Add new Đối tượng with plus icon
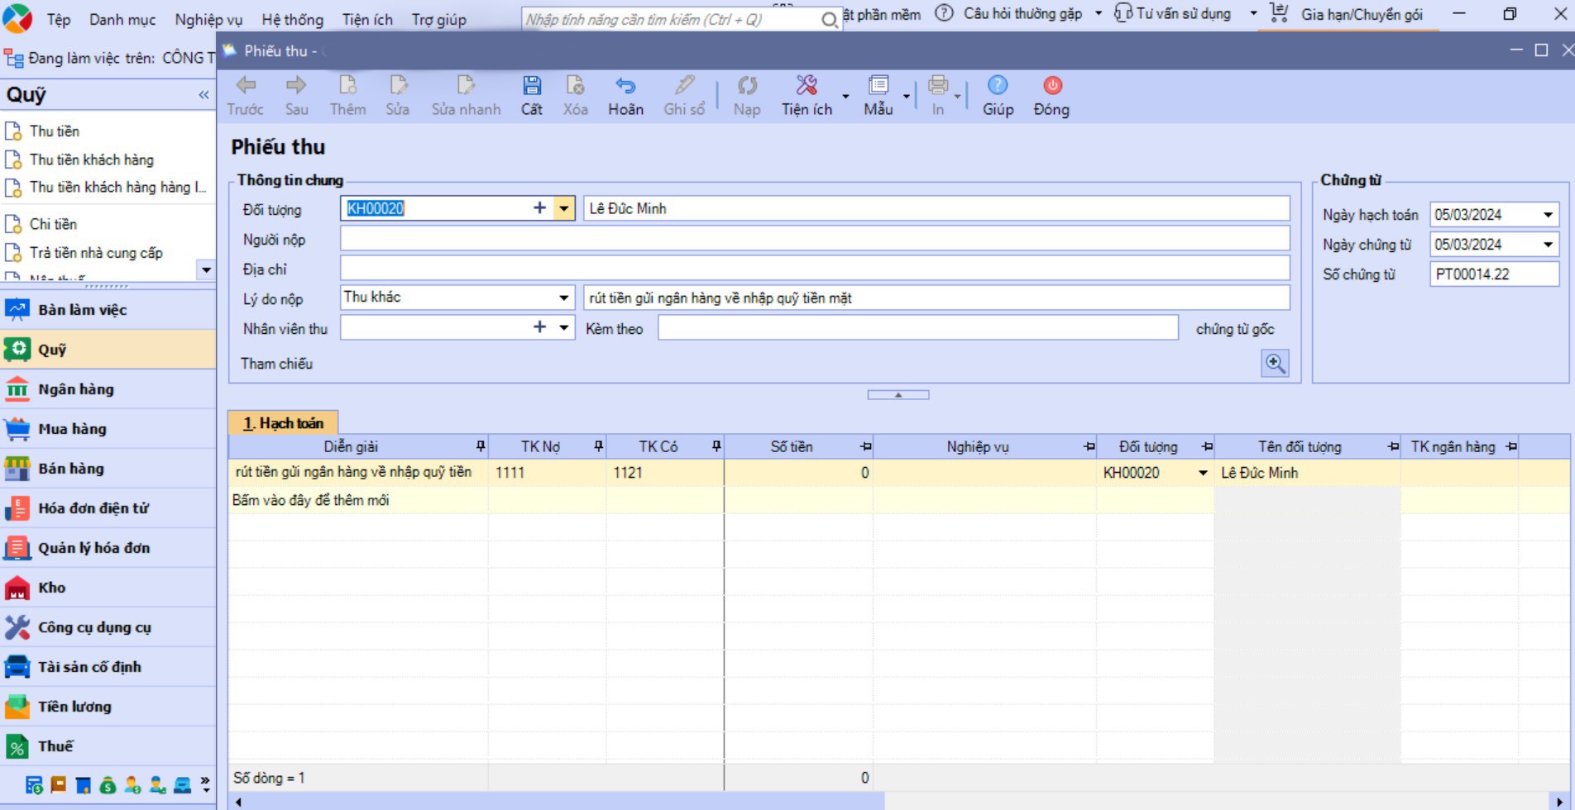The height and width of the screenshot is (810, 1575). point(539,208)
